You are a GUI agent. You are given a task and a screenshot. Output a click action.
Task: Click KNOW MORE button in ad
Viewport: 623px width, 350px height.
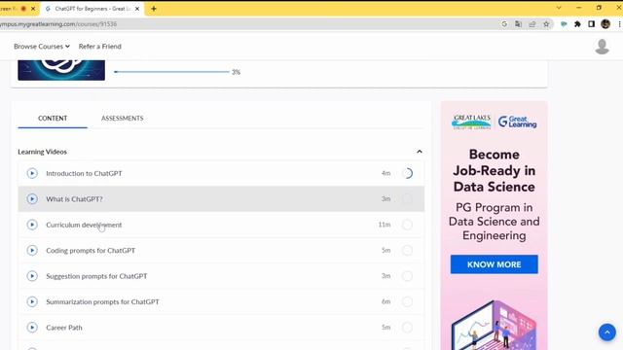click(x=494, y=264)
